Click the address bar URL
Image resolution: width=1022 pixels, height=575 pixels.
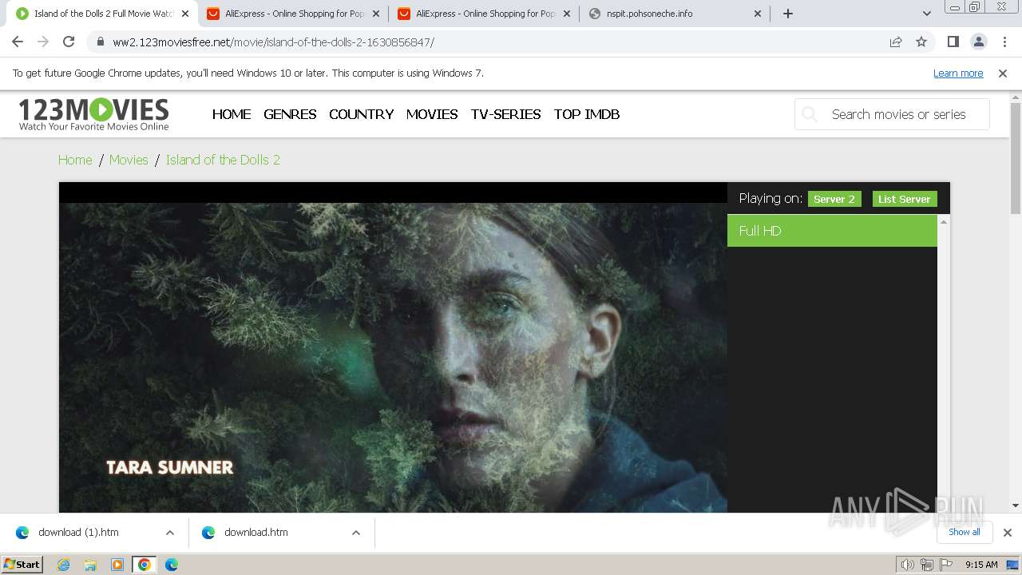click(273, 42)
